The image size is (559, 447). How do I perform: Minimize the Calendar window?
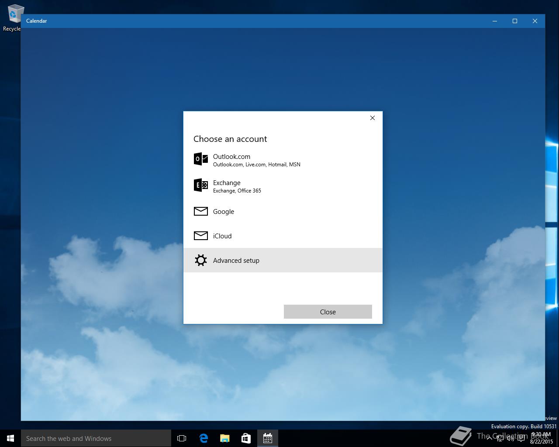point(495,21)
